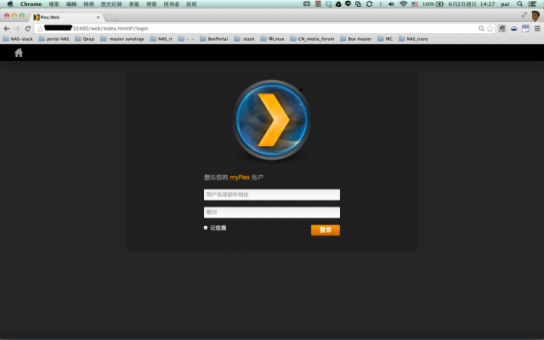Open the 編輯 menu

point(71,4)
